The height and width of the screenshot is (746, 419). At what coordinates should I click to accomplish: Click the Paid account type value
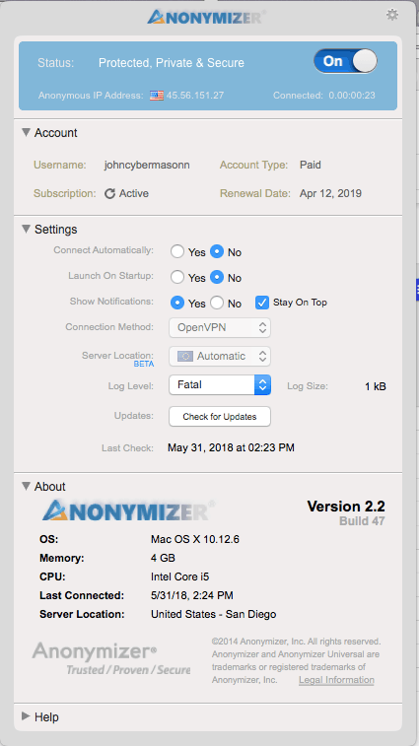coord(311,166)
